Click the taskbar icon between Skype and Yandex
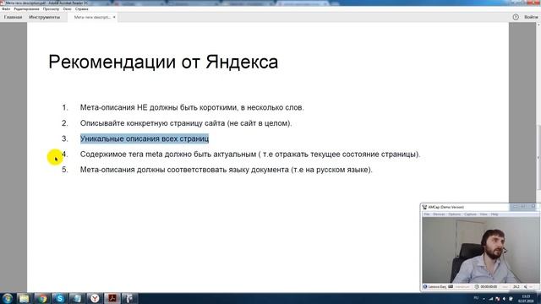This screenshot has width=541, height=304. click(77, 298)
